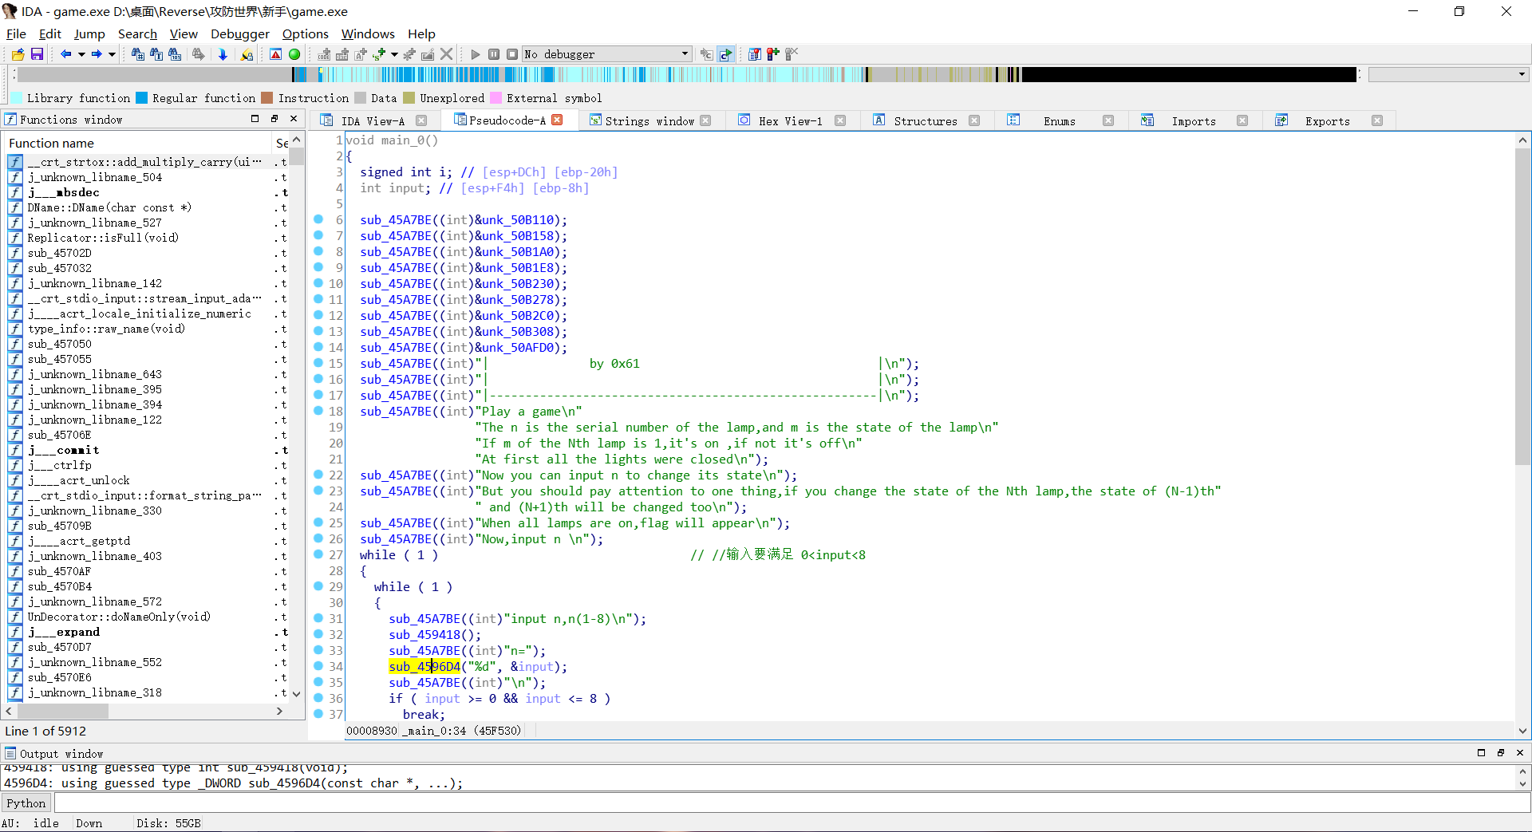Open the forward-arrow history dropdown
The image size is (1532, 832).
[x=112, y=54]
